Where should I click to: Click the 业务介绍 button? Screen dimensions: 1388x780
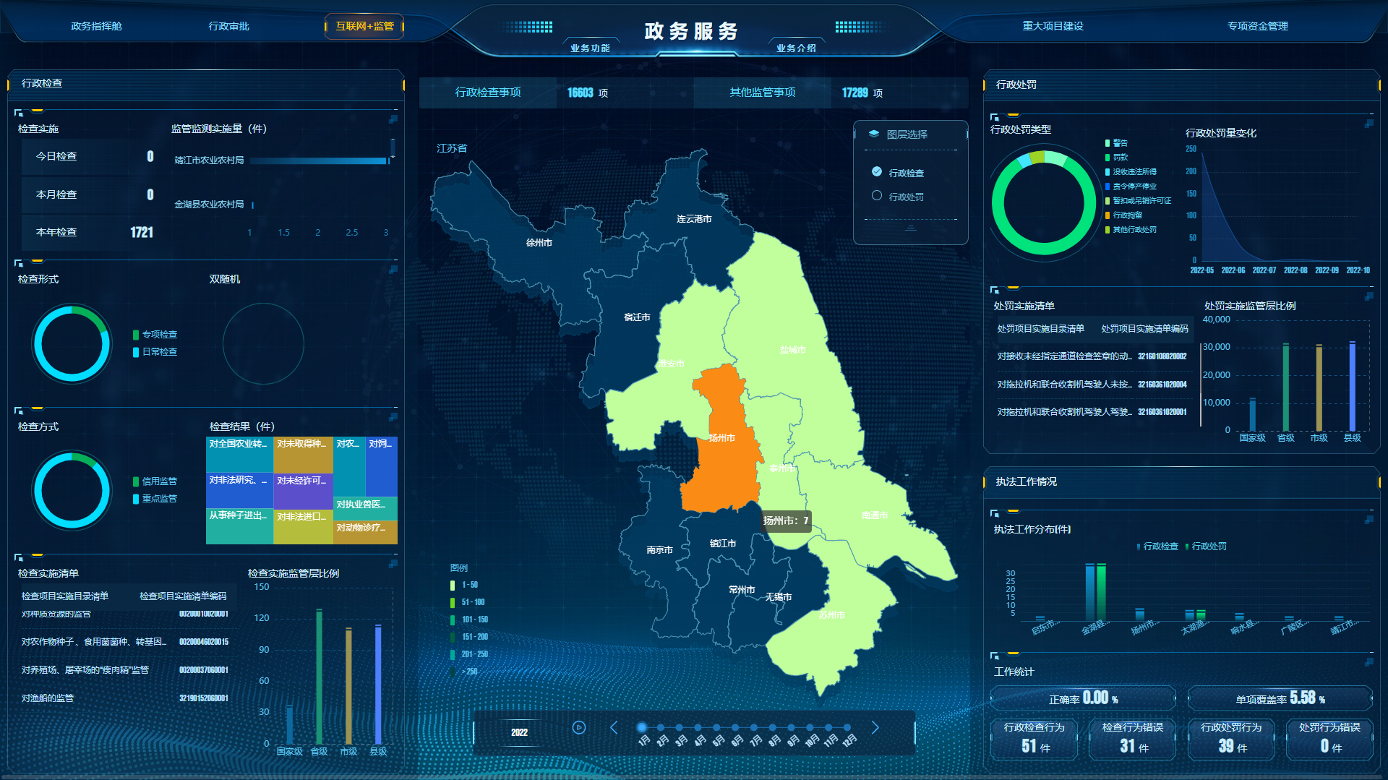(796, 48)
